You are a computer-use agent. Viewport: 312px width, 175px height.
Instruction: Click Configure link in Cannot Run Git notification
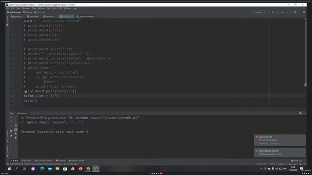click(274, 143)
